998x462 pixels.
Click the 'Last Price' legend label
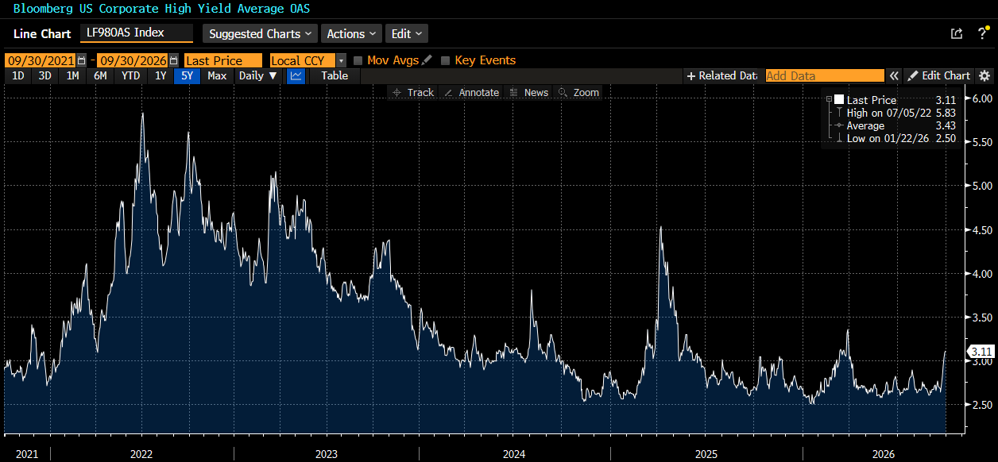pyautogui.click(x=871, y=100)
